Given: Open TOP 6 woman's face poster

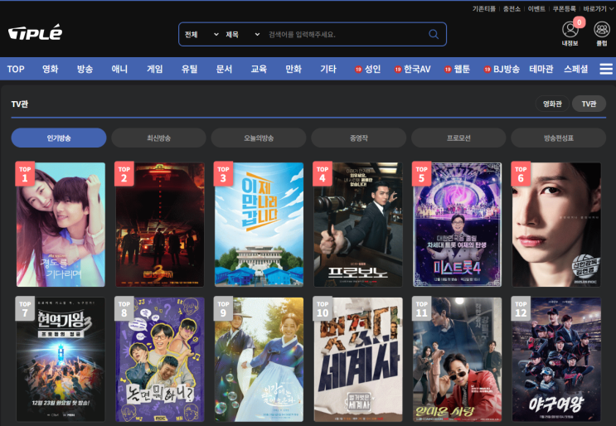Looking at the screenshot, I should point(556,225).
